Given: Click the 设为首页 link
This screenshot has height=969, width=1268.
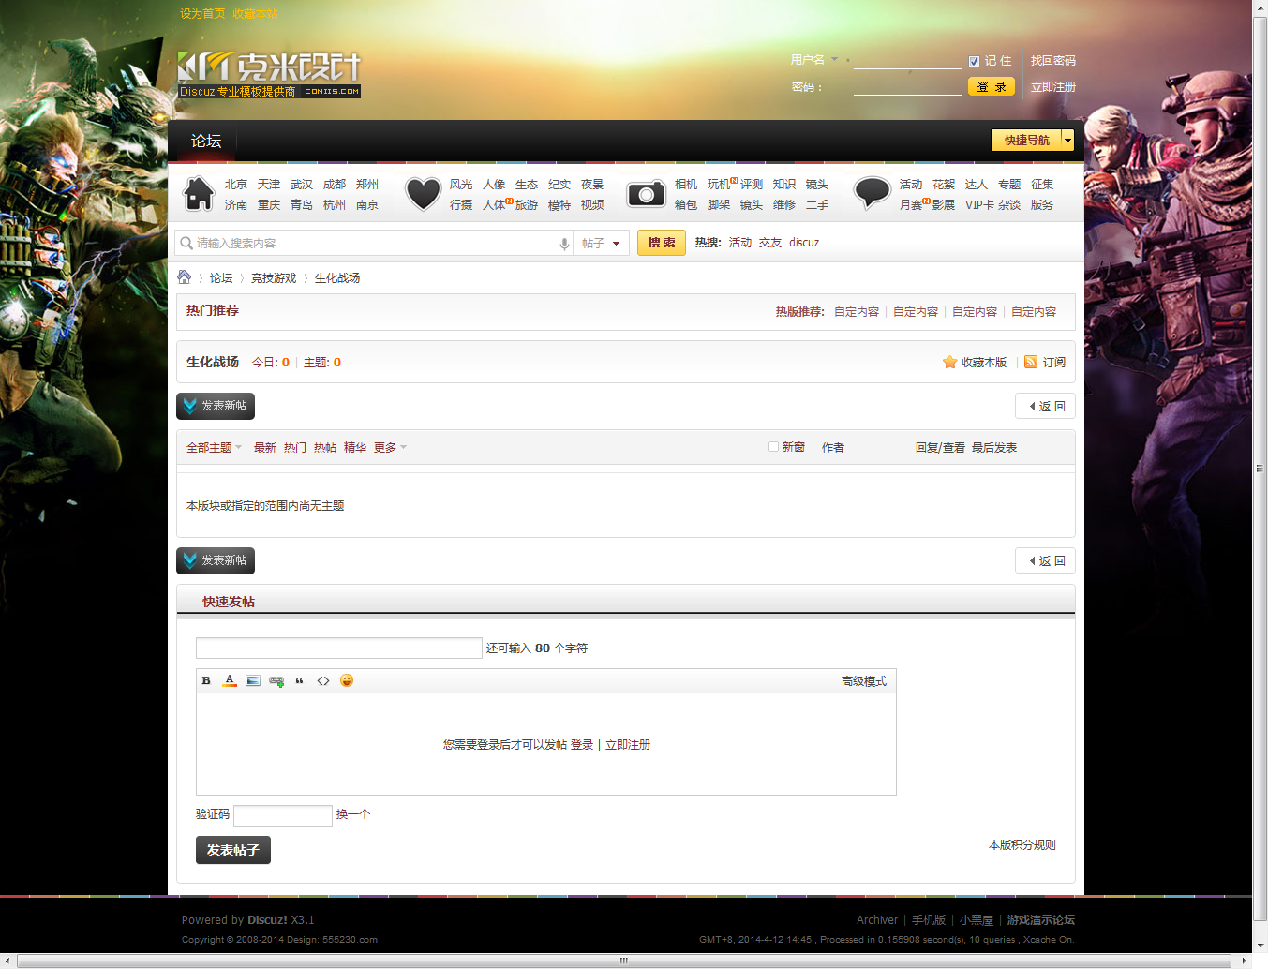Looking at the screenshot, I should (x=202, y=14).
